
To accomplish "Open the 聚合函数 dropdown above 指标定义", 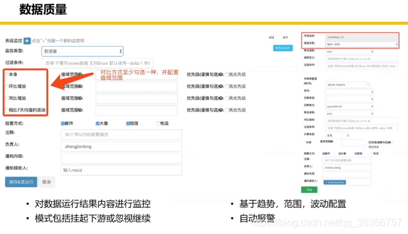I will click(349, 52).
